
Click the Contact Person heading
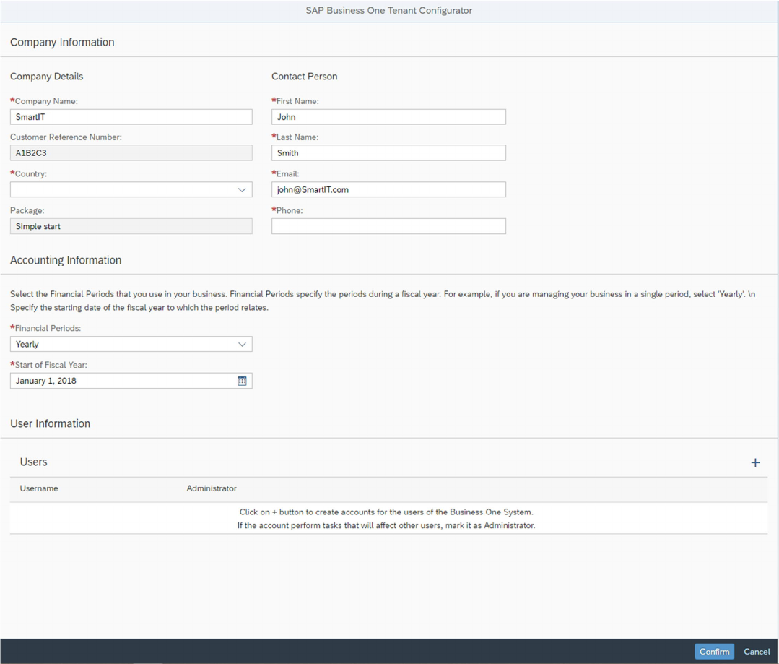tap(304, 77)
